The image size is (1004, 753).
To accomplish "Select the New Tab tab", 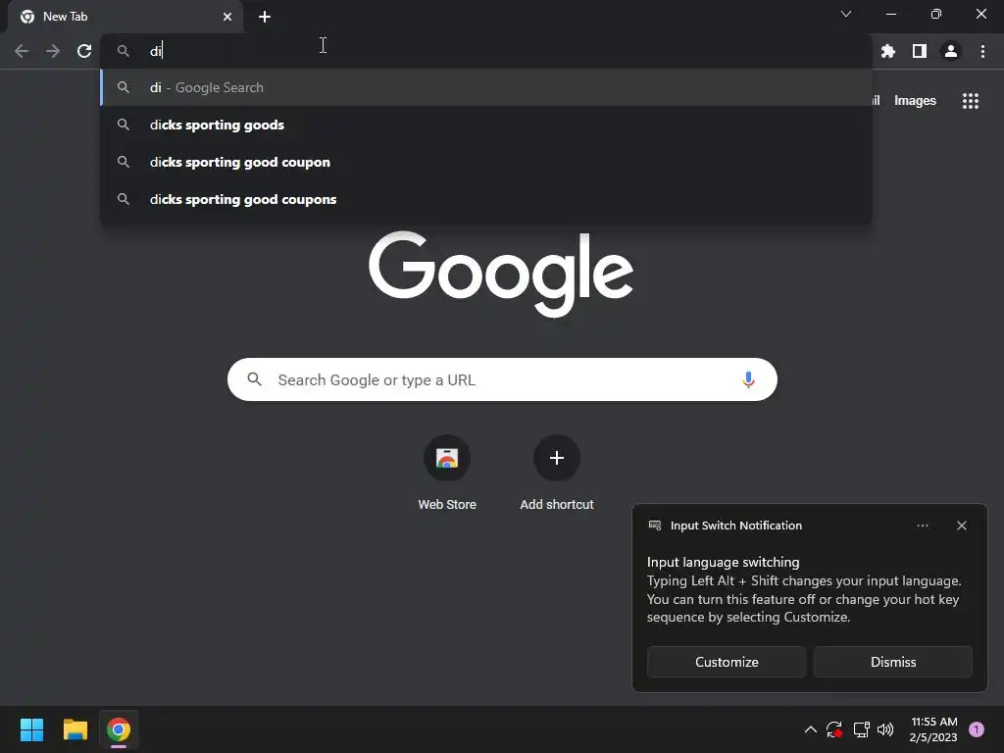I will 125,17.
